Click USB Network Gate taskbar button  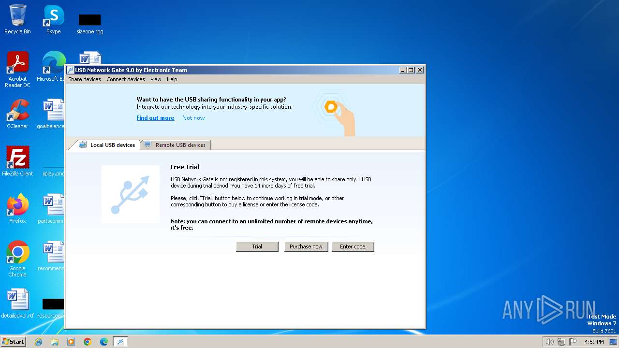click(x=120, y=342)
